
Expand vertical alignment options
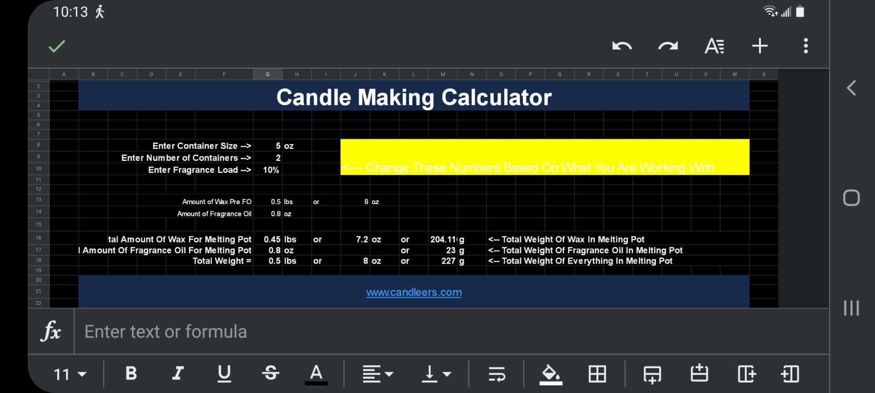click(436, 374)
